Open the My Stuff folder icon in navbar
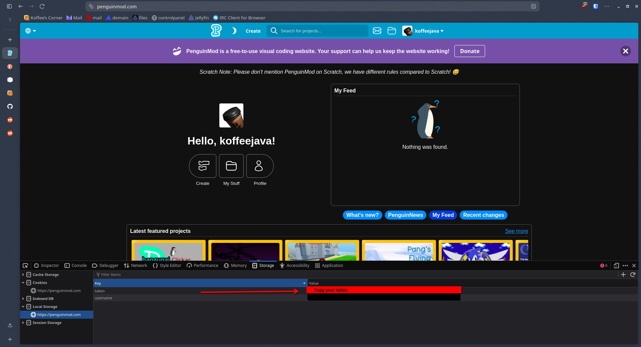The height and width of the screenshot is (347, 641). click(392, 31)
